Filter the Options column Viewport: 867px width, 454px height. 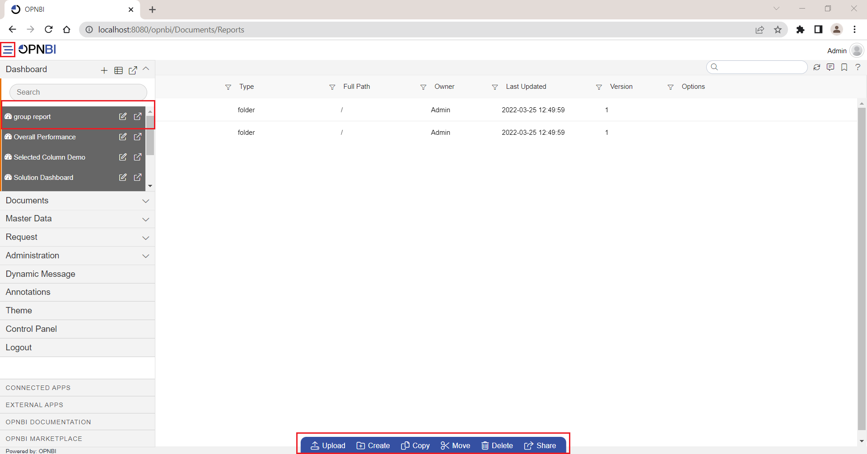(x=671, y=87)
